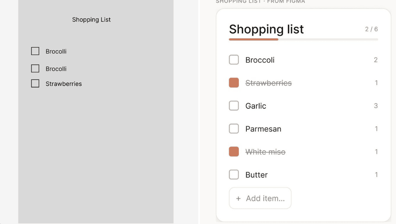Tick the Garlic checkbox
The width and height of the screenshot is (396, 224).
tap(234, 106)
